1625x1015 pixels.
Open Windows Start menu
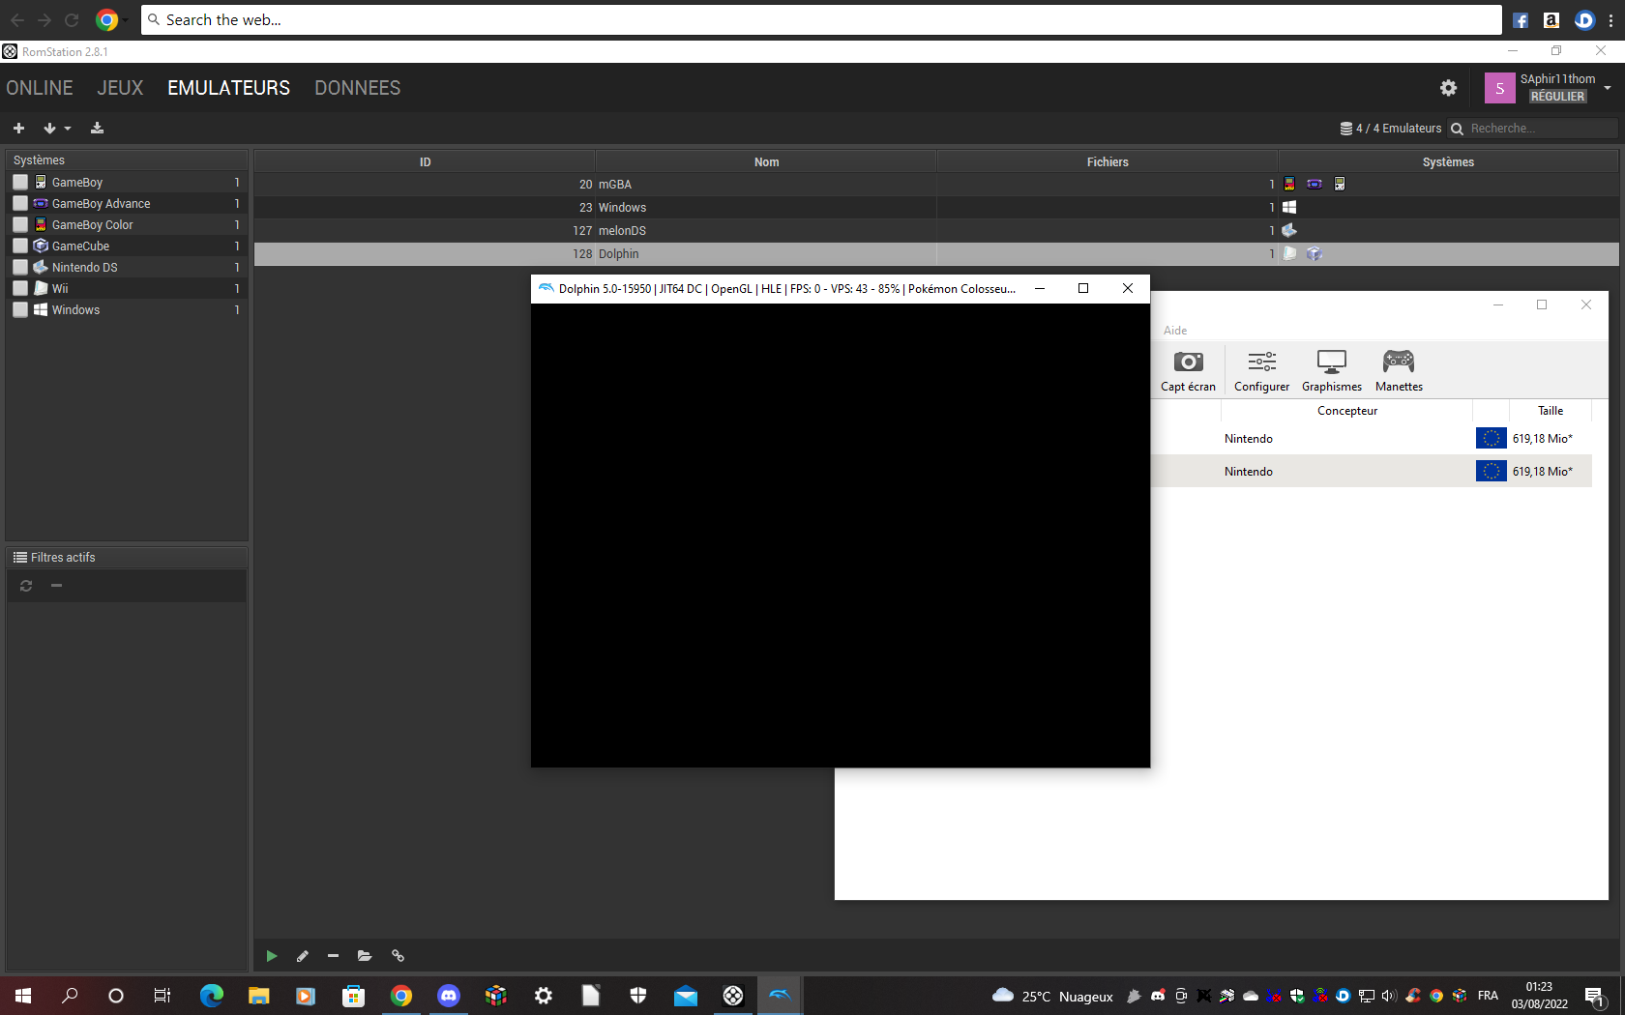click(x=23, y=996)
